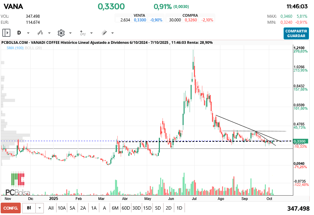
Task: Open the CONFG. button
Action: click(10, 208)
